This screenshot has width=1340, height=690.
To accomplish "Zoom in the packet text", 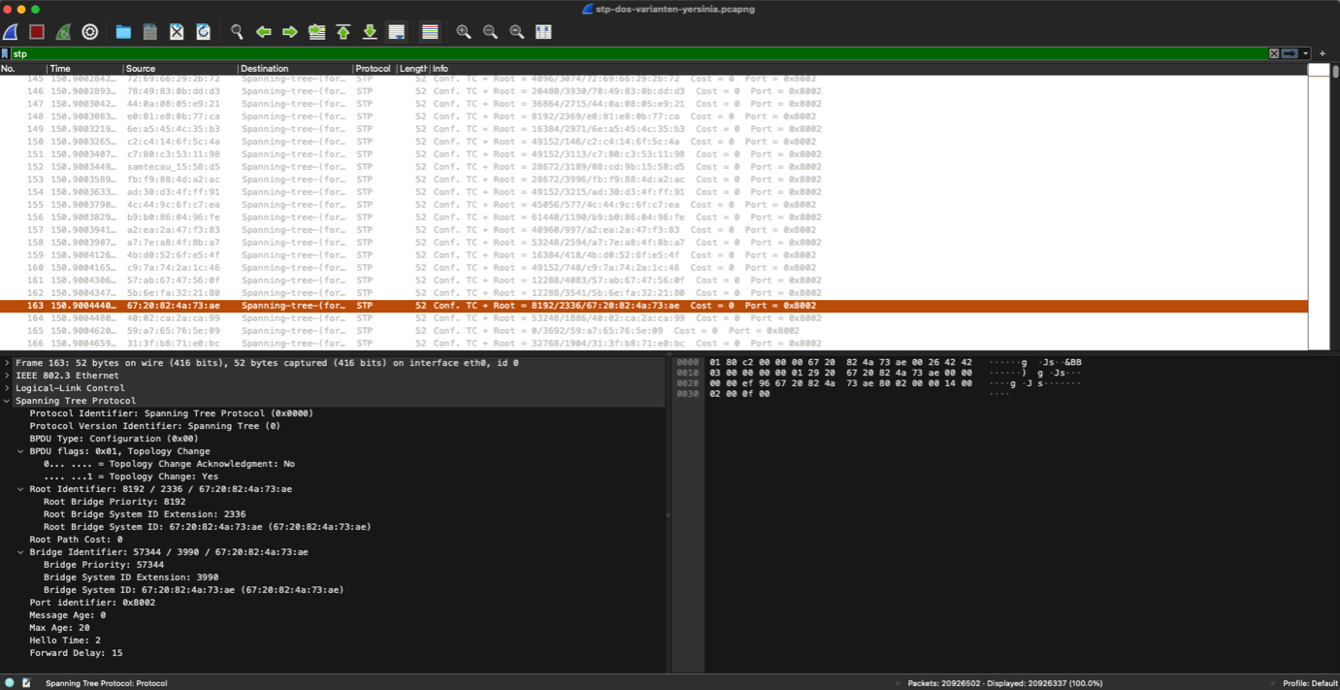I will tap(464, 32).
